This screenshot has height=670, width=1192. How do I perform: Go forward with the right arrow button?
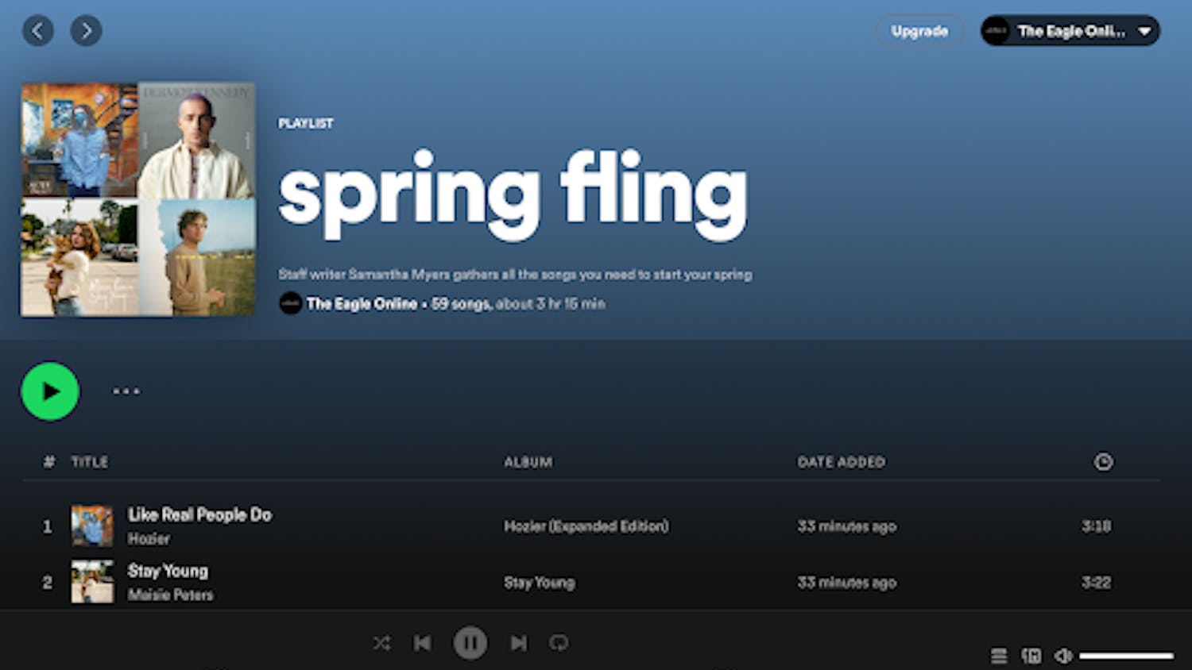tap(86, 31)
